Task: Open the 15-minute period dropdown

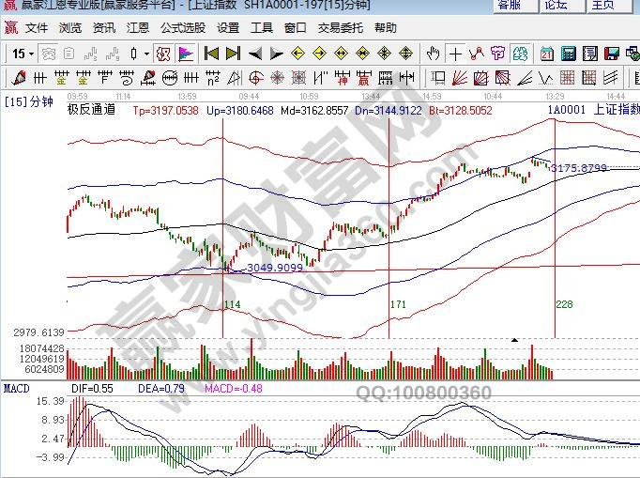Action: click(x=23, y=54)
